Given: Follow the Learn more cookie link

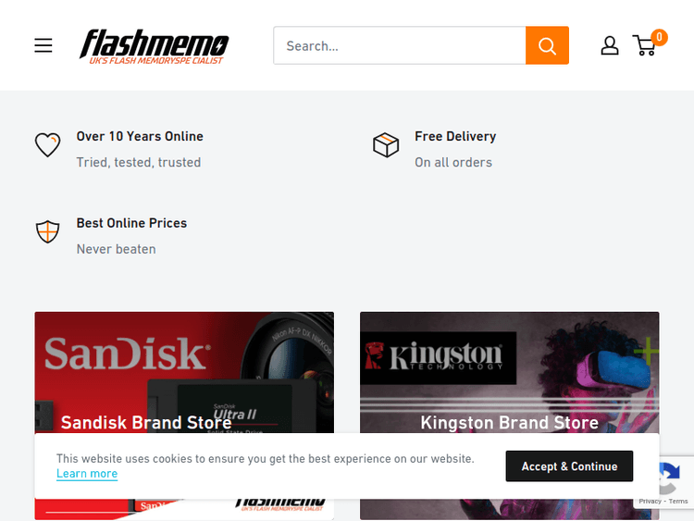Looking at the screenshot, I should [87, 474].
